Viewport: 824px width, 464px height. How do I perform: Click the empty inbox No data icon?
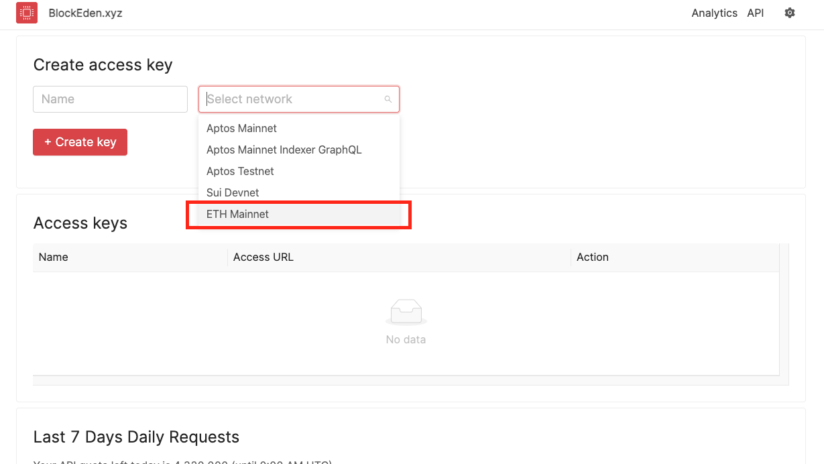click(406, 312)
